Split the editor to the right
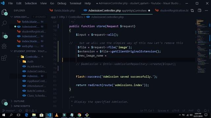211x118 pixels. [199, 10]
